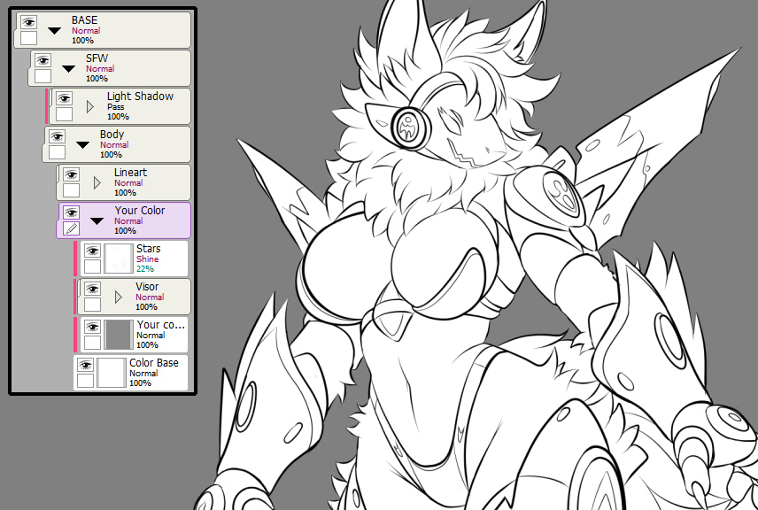Tick the lock box under BASE eye
The width and height of the screenshot is (758, 510).
coord(28,38)
